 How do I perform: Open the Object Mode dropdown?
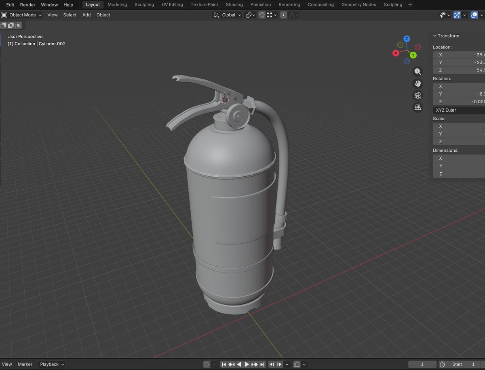pos(22,15)
